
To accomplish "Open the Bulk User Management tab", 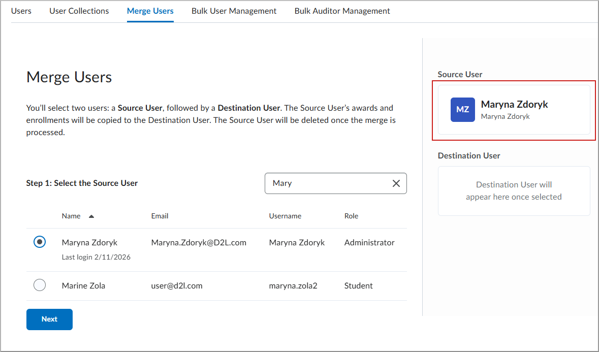I will point(234,11).
